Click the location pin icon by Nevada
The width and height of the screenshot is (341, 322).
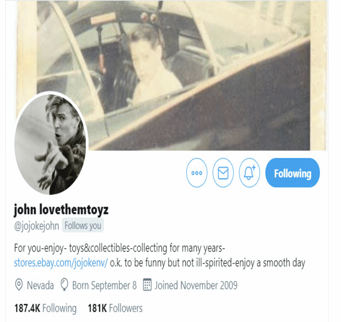pos(19,285)
